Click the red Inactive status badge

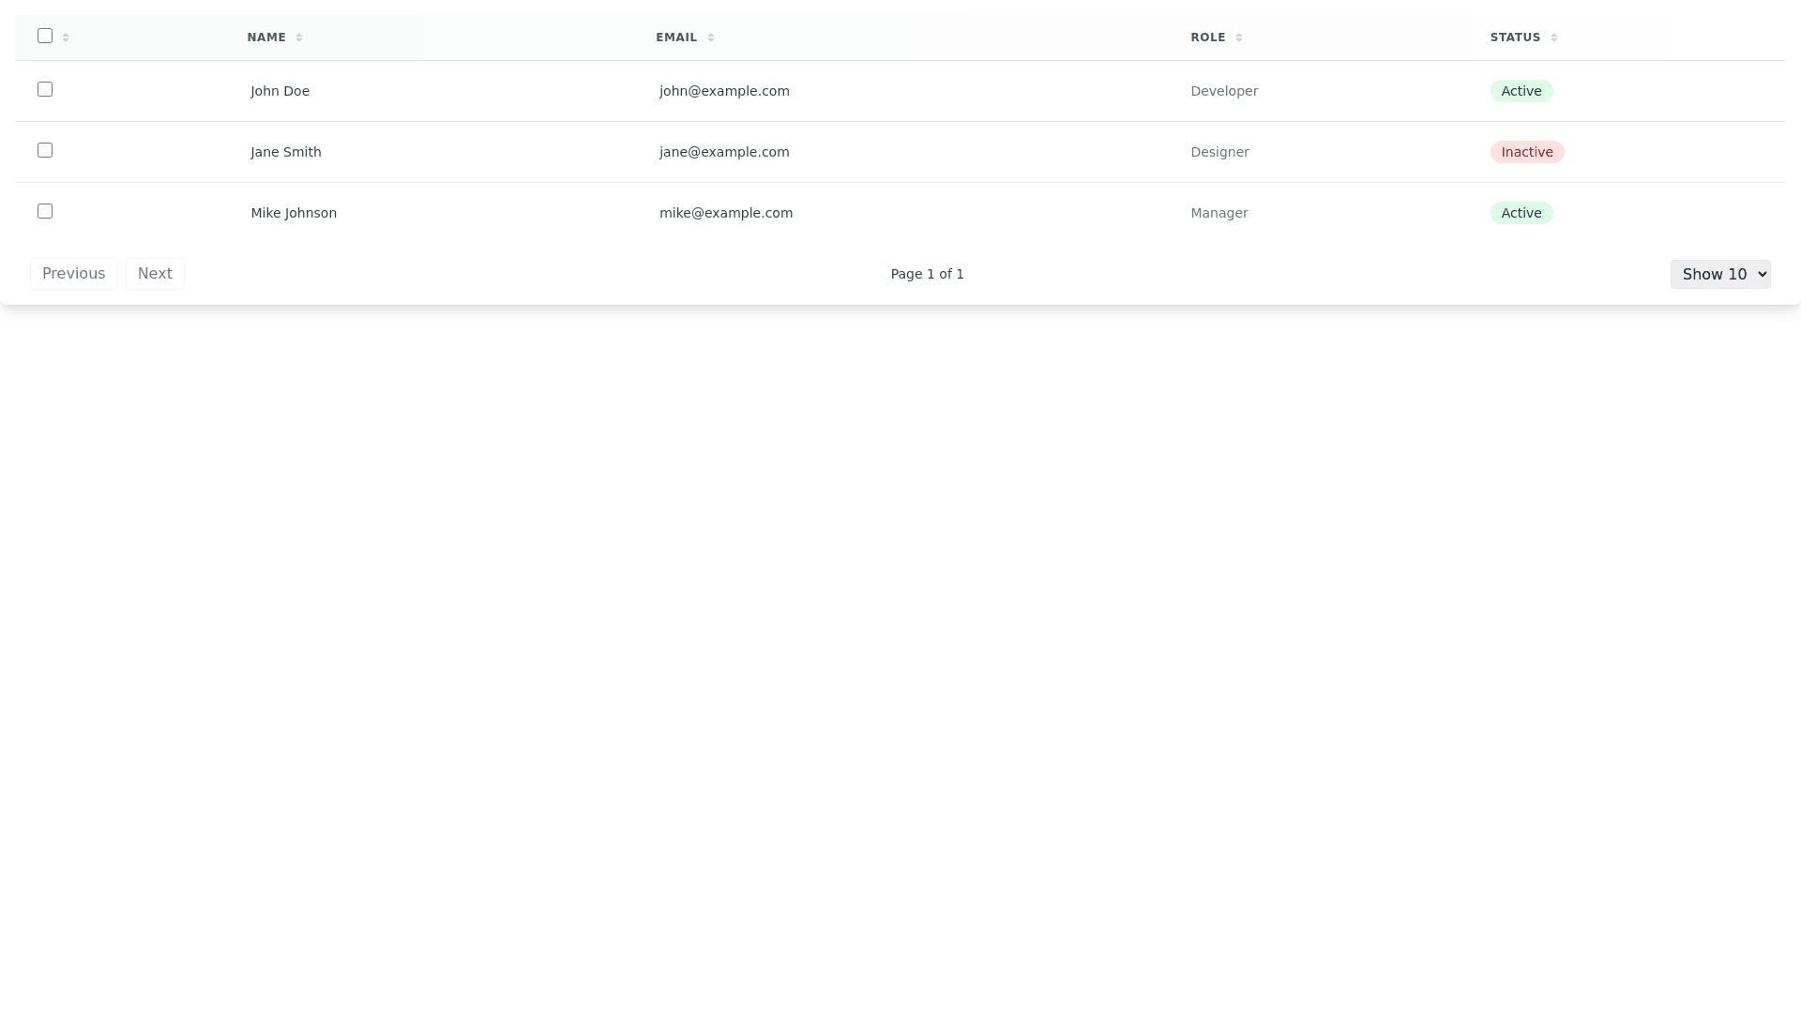1526,152
